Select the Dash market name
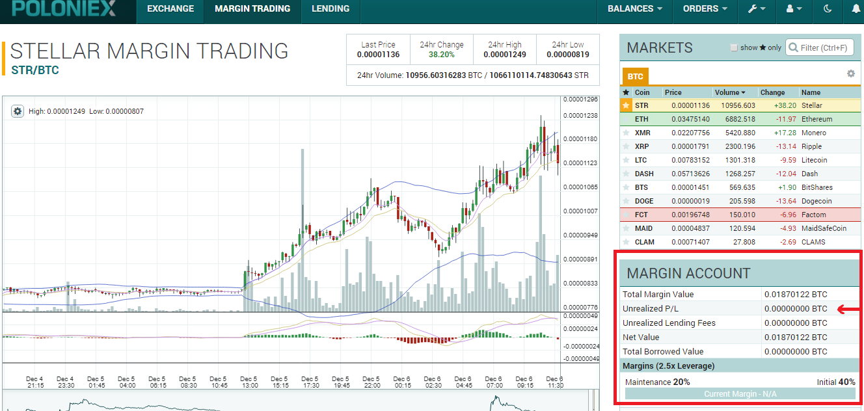Image resolution: width=864 pixels, height=411 pixels. pyautogui.click(x=809, y=174)
